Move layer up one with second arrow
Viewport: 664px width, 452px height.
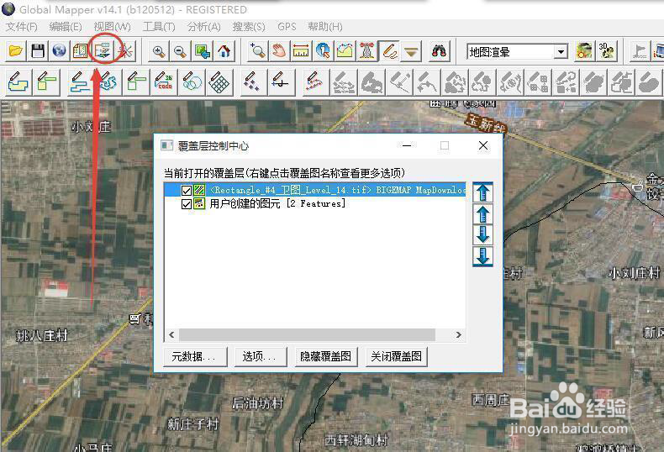coord(482,214)
